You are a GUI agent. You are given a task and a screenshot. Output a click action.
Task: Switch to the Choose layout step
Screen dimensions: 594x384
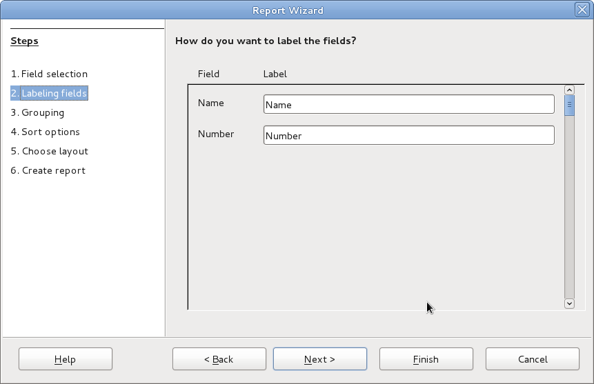(x=50, y=151)
